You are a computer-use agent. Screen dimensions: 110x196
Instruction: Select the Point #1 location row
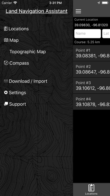pos(91,53)
